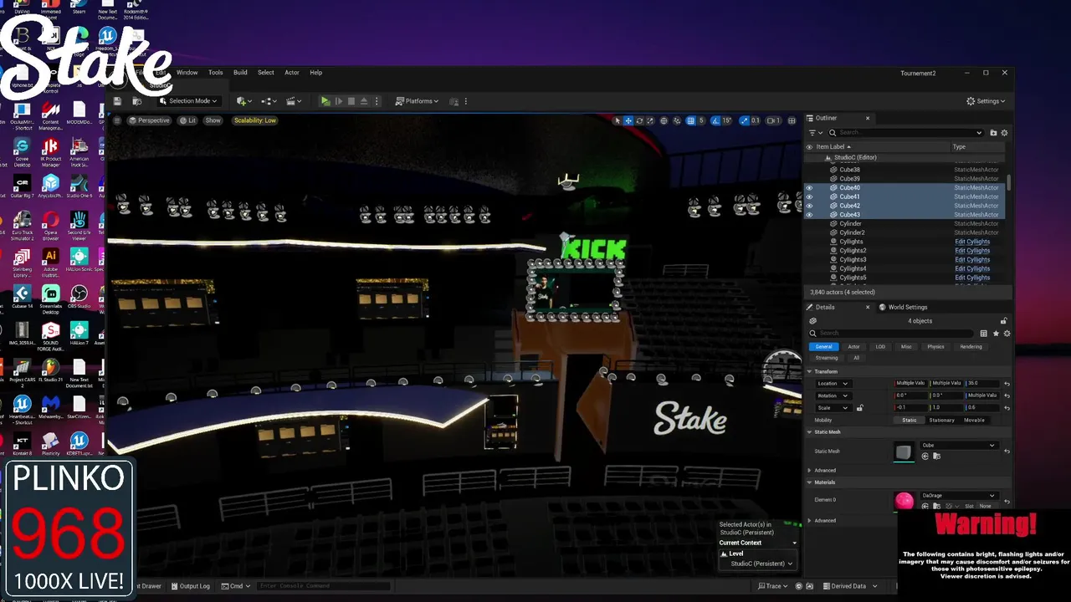Viewport: 1071px width, 602px height.
Task: Open the Static Mesh Cube dropdown
Action: click(x=958, y=445)
